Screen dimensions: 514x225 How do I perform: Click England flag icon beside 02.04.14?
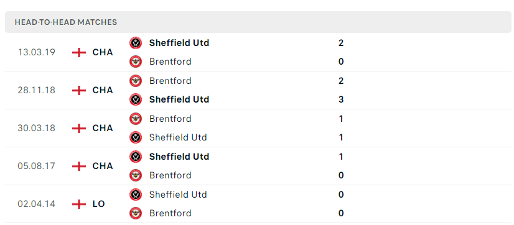click(x=79, y=204)
